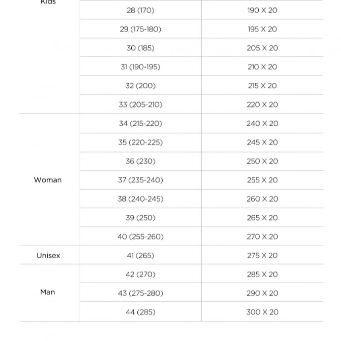The image size is (341, 341).
Task: Click the 43 (275-280) size cell
Action: pos(140,293)
